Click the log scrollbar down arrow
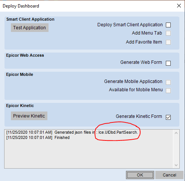 [x=176, y=165]
